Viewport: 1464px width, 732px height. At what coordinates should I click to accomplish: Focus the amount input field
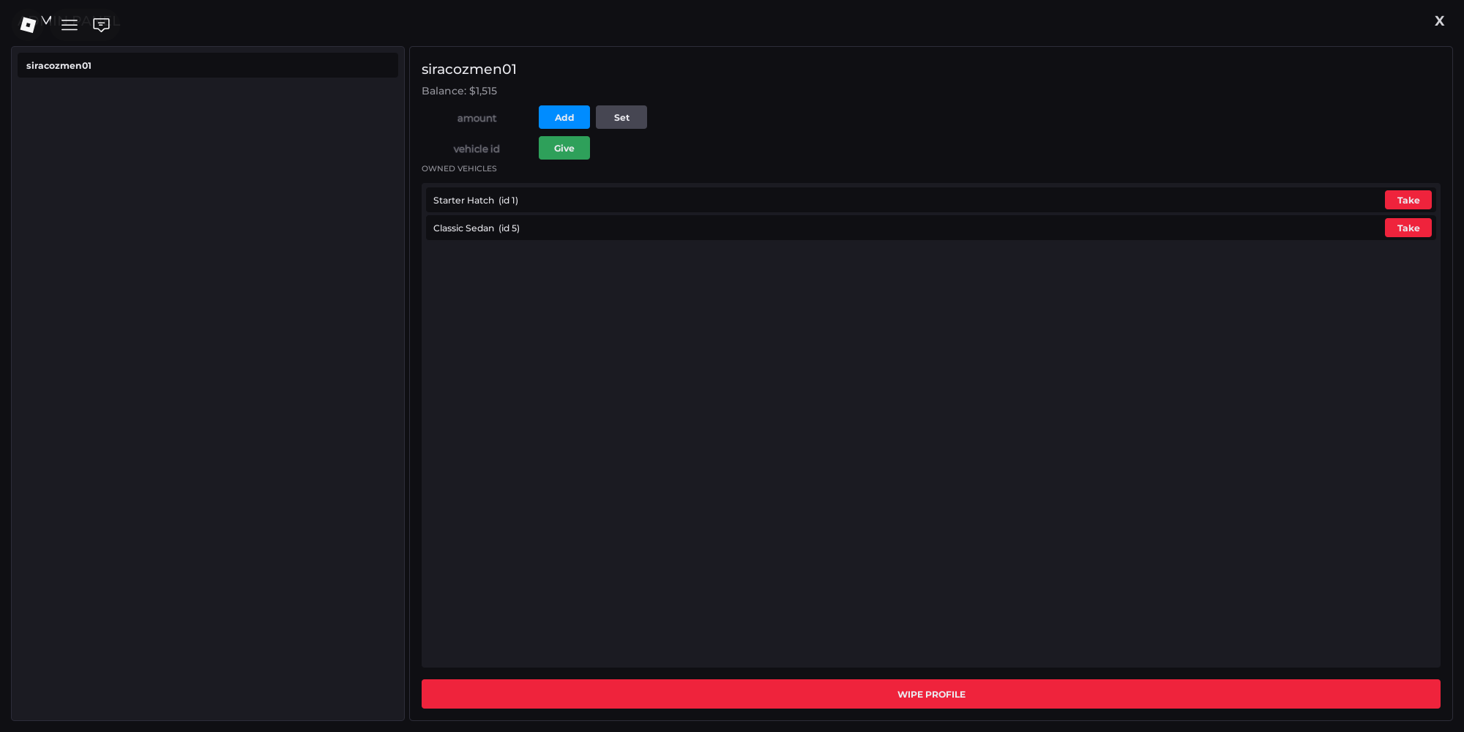tap(477, 117)
